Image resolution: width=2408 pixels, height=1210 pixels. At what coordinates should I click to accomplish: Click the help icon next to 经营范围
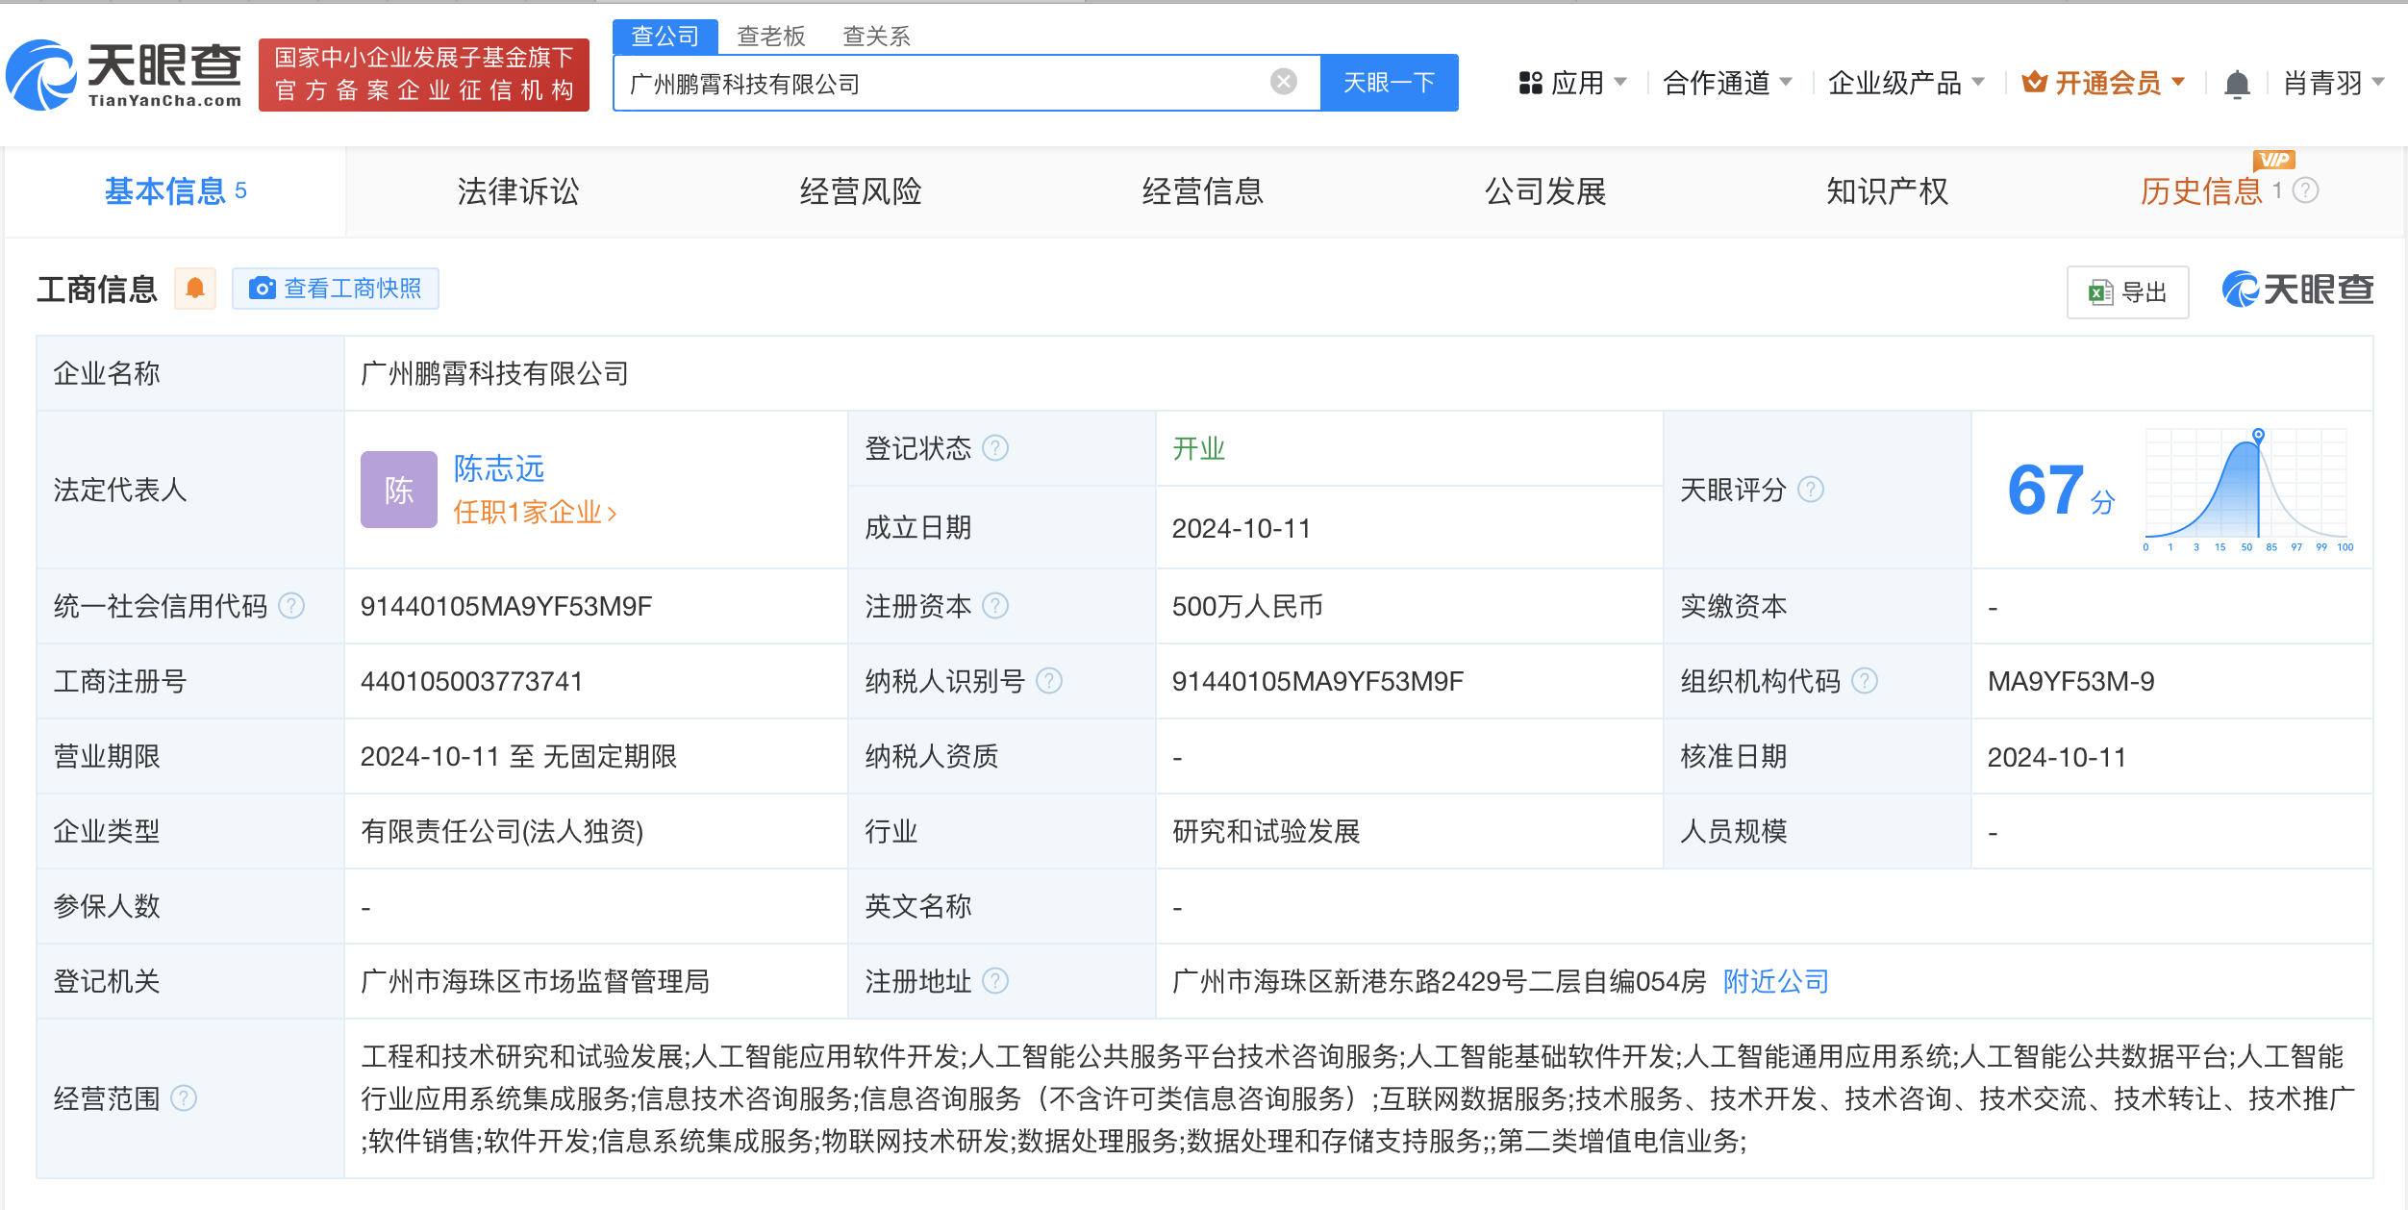(x=184, y=1098)
